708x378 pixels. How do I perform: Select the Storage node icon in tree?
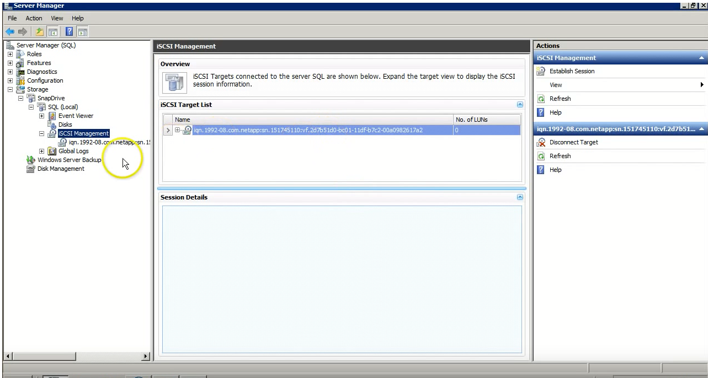[x=20, y=89]
